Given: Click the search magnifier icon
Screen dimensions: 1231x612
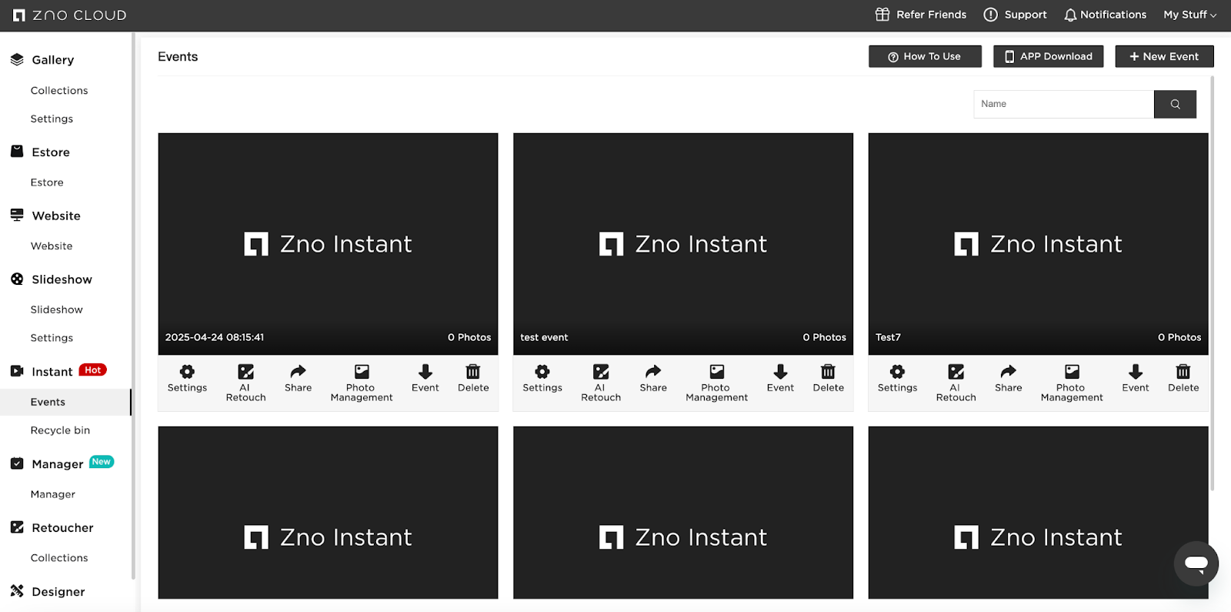Looking at the screenshot, I should pos(1175,104).
